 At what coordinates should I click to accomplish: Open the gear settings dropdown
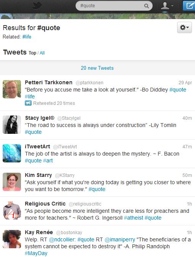[x=184, y=27]
